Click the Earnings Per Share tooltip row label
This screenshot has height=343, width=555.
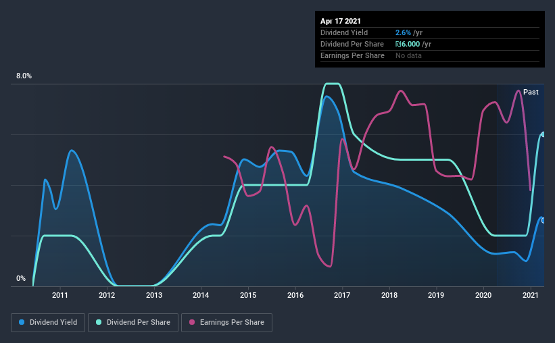353,55
